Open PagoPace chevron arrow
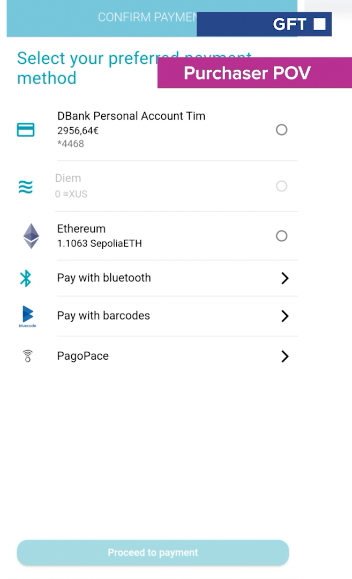352x579 pixels. click(284, 357)
